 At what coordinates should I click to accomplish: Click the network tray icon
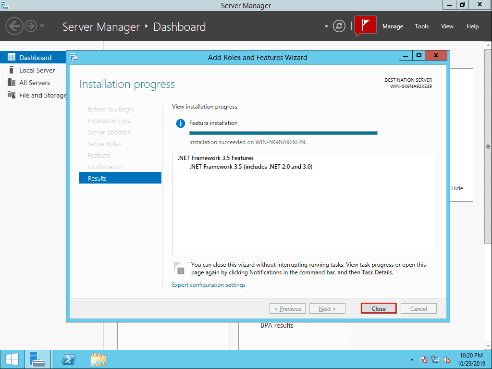click(435, 359)
